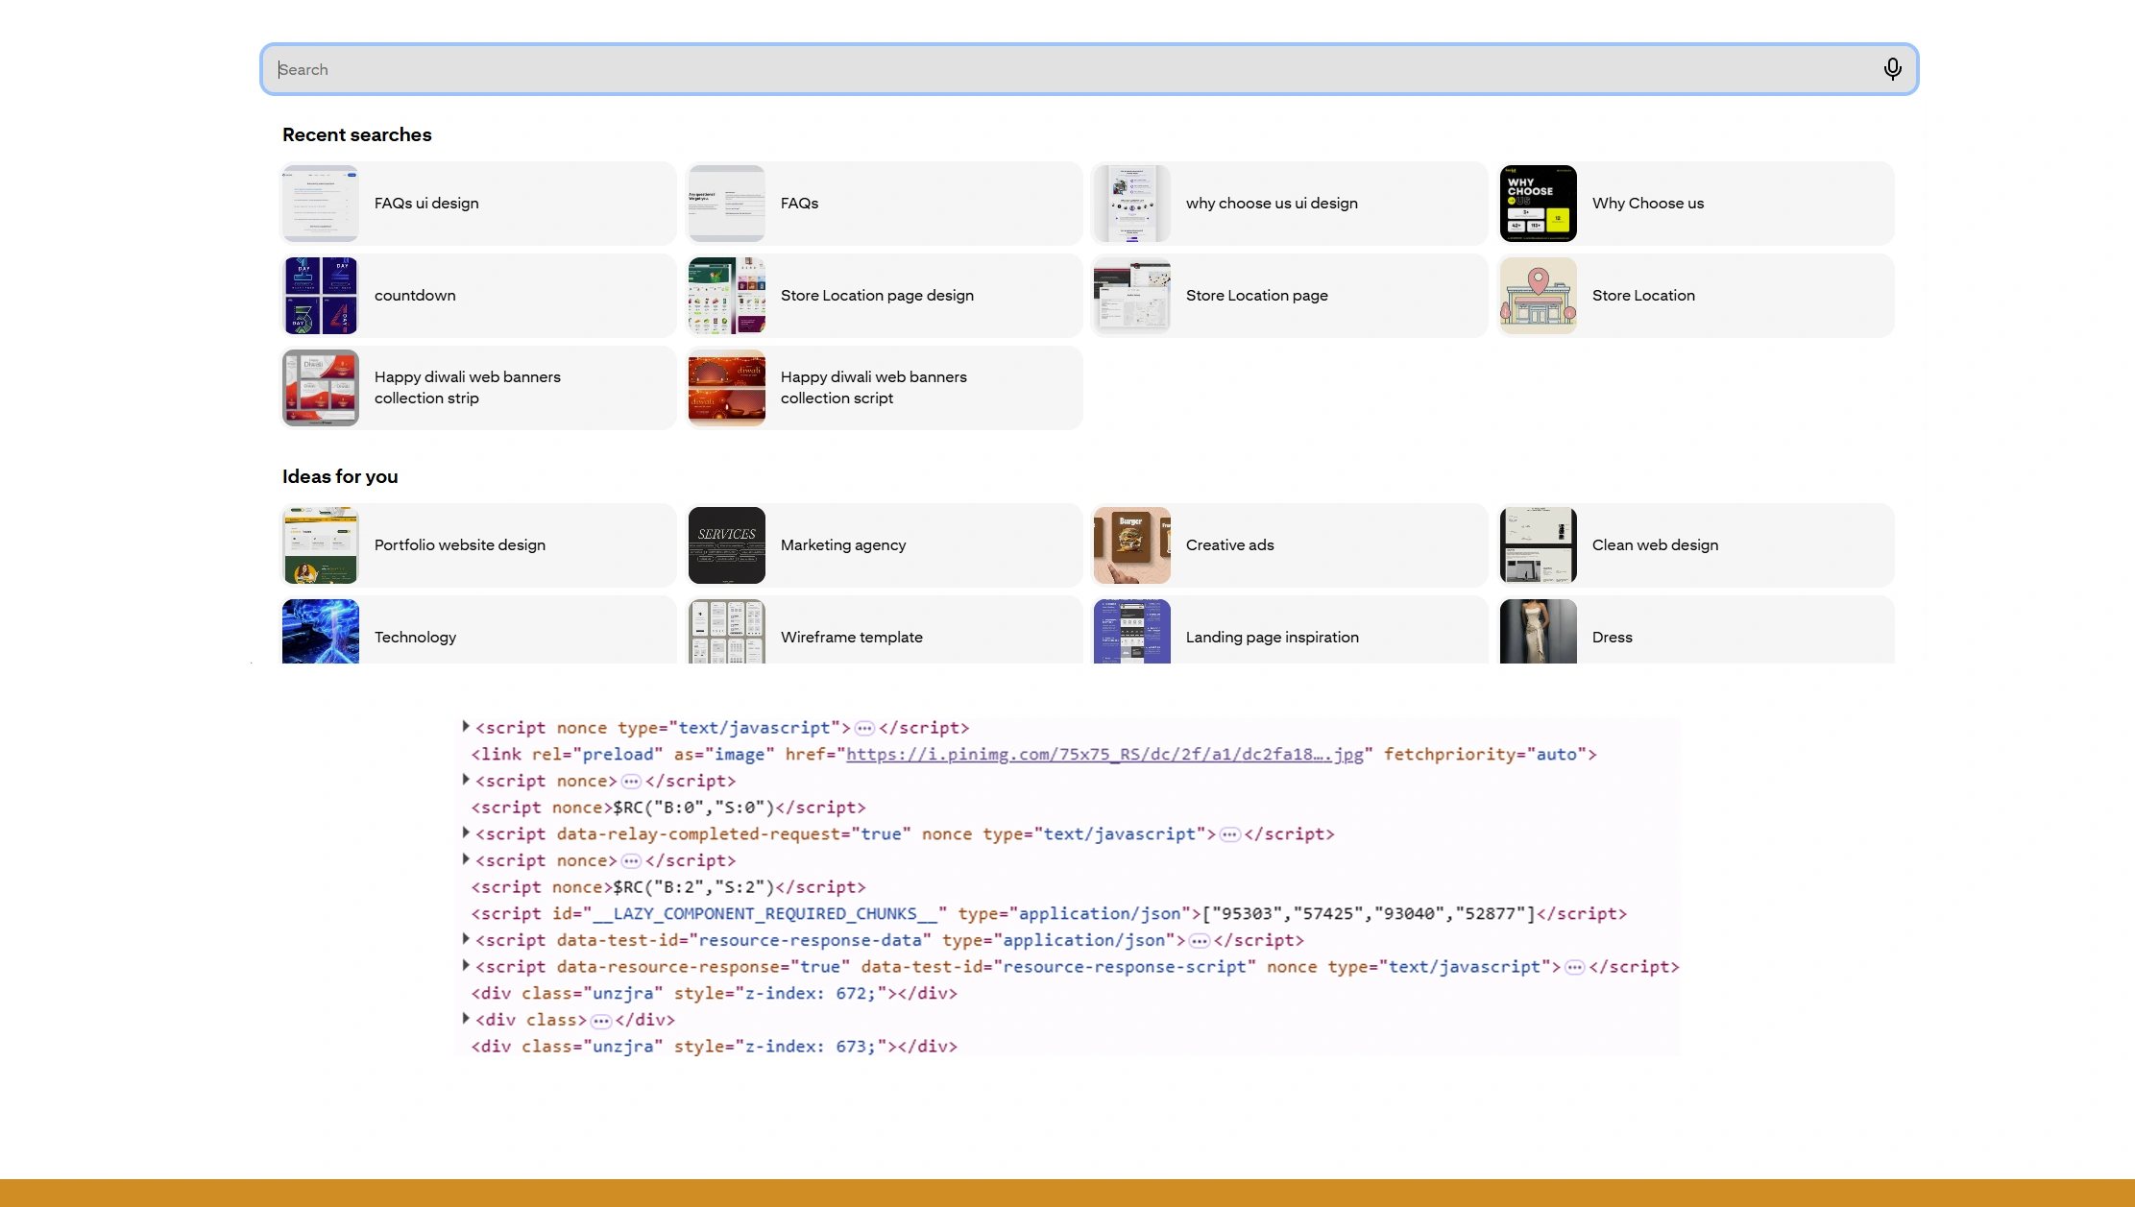Screen dimensions: 2135x1207
Task: Select the "Why Choose us" recent search
Action: 1694,203
